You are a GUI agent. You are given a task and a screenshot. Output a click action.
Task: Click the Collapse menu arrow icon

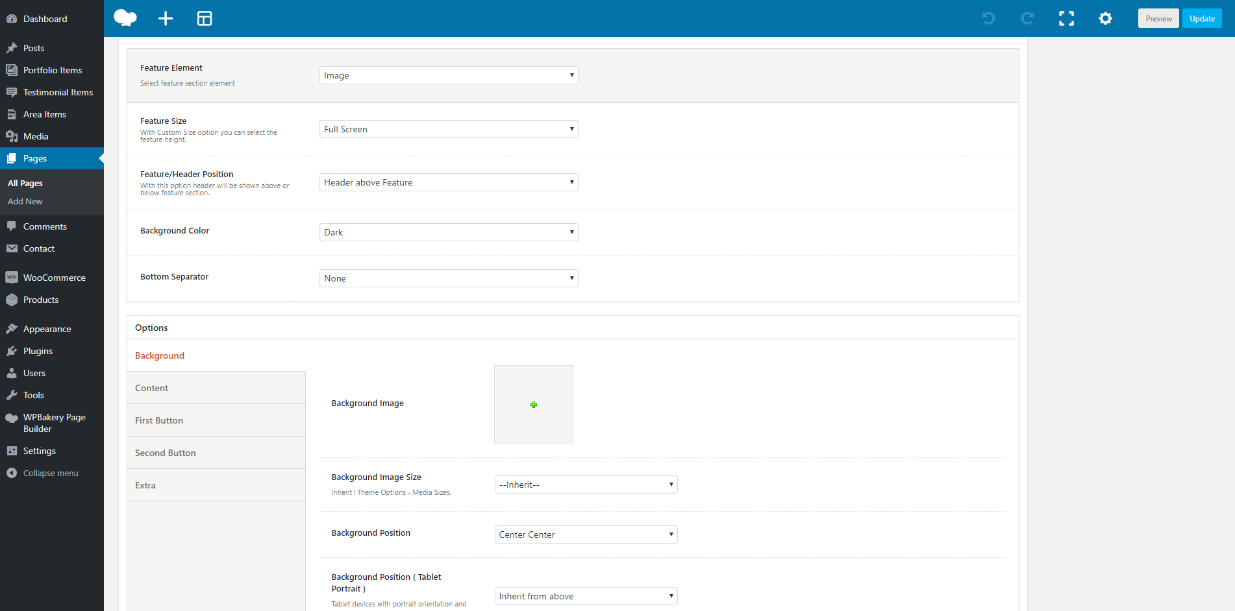click(12, 473)
